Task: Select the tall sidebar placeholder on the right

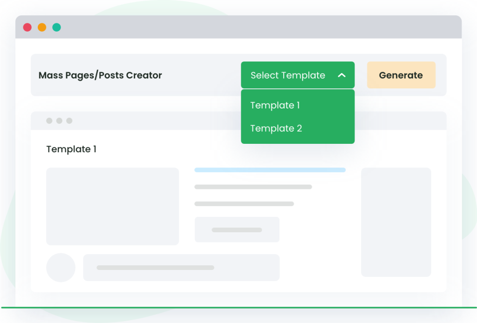Action: coord(396,222)
